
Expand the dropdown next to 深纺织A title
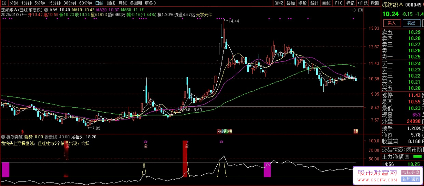pos(46,9)
